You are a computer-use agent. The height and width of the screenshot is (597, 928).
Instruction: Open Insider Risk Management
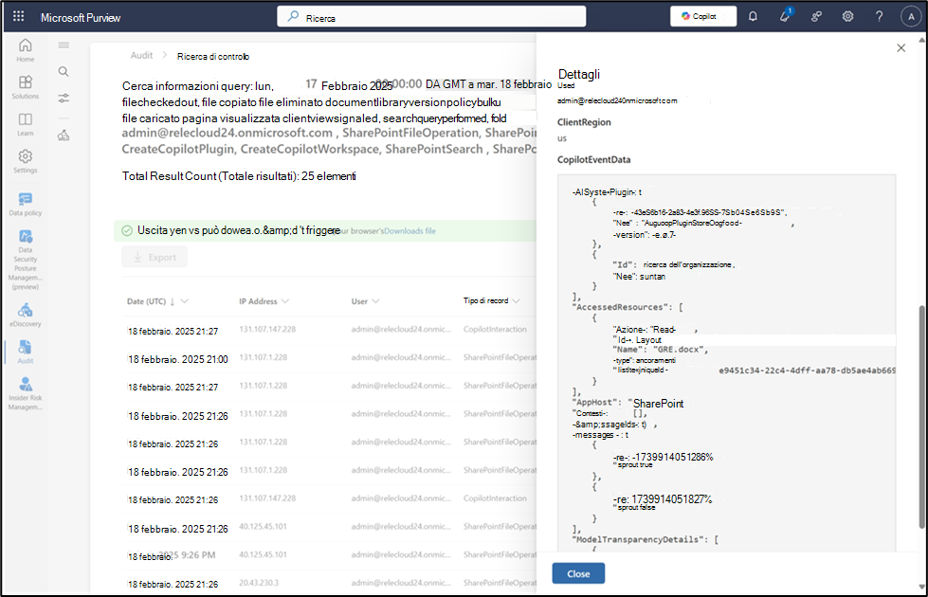[26, 393]
